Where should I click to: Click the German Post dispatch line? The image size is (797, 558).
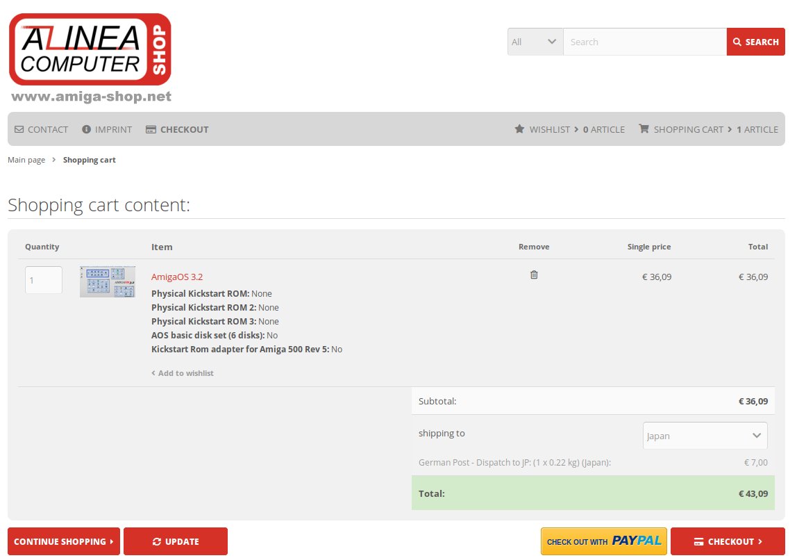514,462
